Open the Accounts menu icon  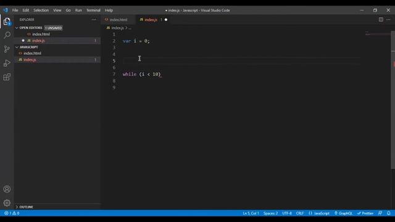coord(7,189)
